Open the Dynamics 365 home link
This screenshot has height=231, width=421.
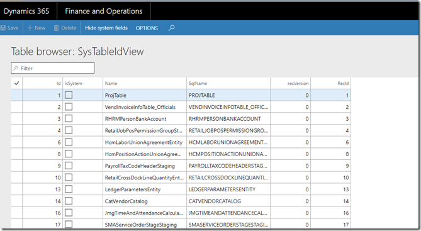26,11
